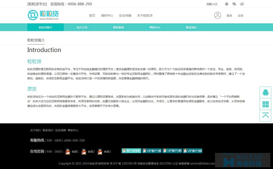
Task: Click the ICP 备 13017813号 text
Action: 125,164
